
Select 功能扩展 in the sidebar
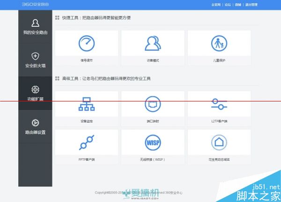(x=35, y=93)
